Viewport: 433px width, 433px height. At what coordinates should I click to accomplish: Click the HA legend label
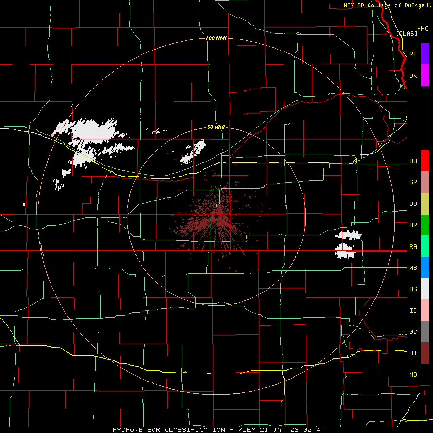click(413, 161)
